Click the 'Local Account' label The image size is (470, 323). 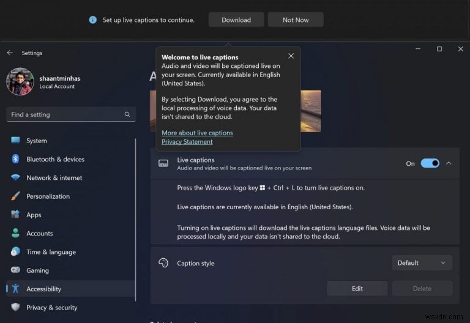57,86
